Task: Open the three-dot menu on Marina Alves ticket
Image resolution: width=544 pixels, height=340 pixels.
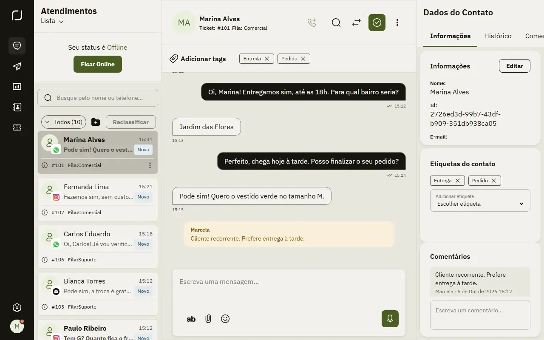Action: (150, 165)
